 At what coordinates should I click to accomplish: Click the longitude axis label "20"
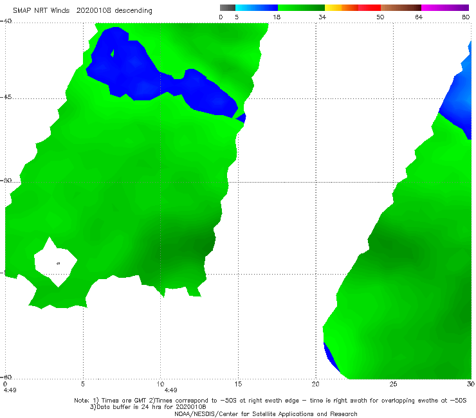[316, 384]
